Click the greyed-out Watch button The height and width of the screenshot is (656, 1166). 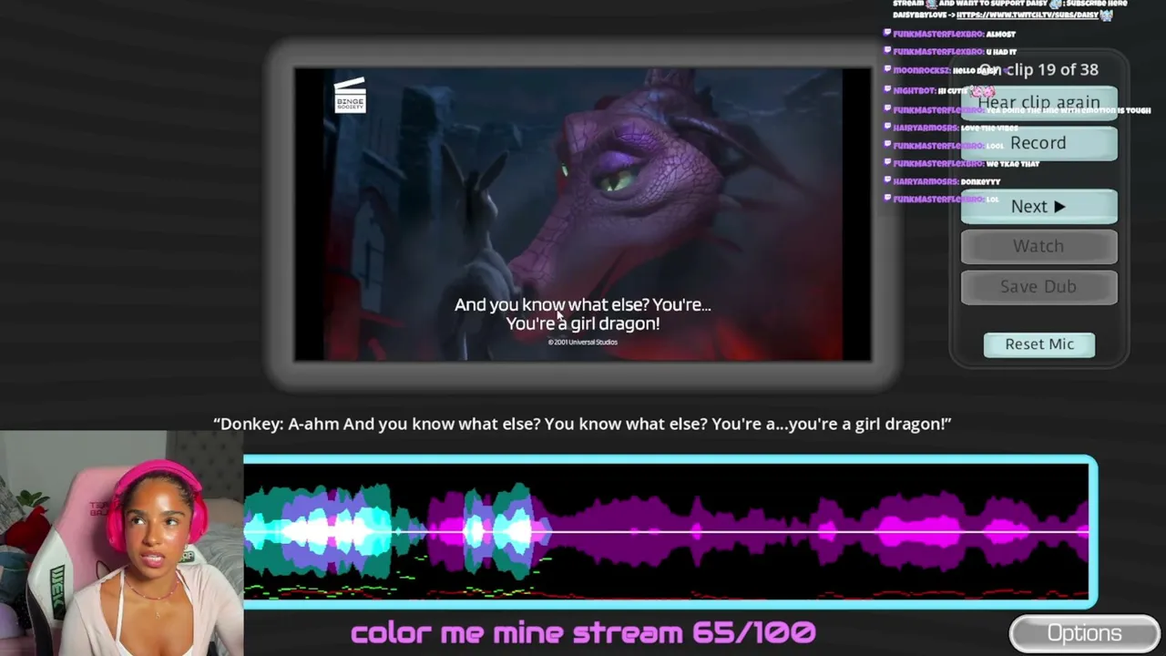(x=1038, y=246)
